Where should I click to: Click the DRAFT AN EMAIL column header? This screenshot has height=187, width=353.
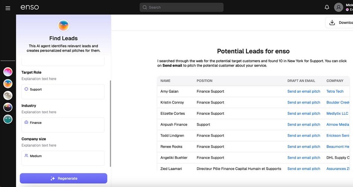[x=301, y=80]
